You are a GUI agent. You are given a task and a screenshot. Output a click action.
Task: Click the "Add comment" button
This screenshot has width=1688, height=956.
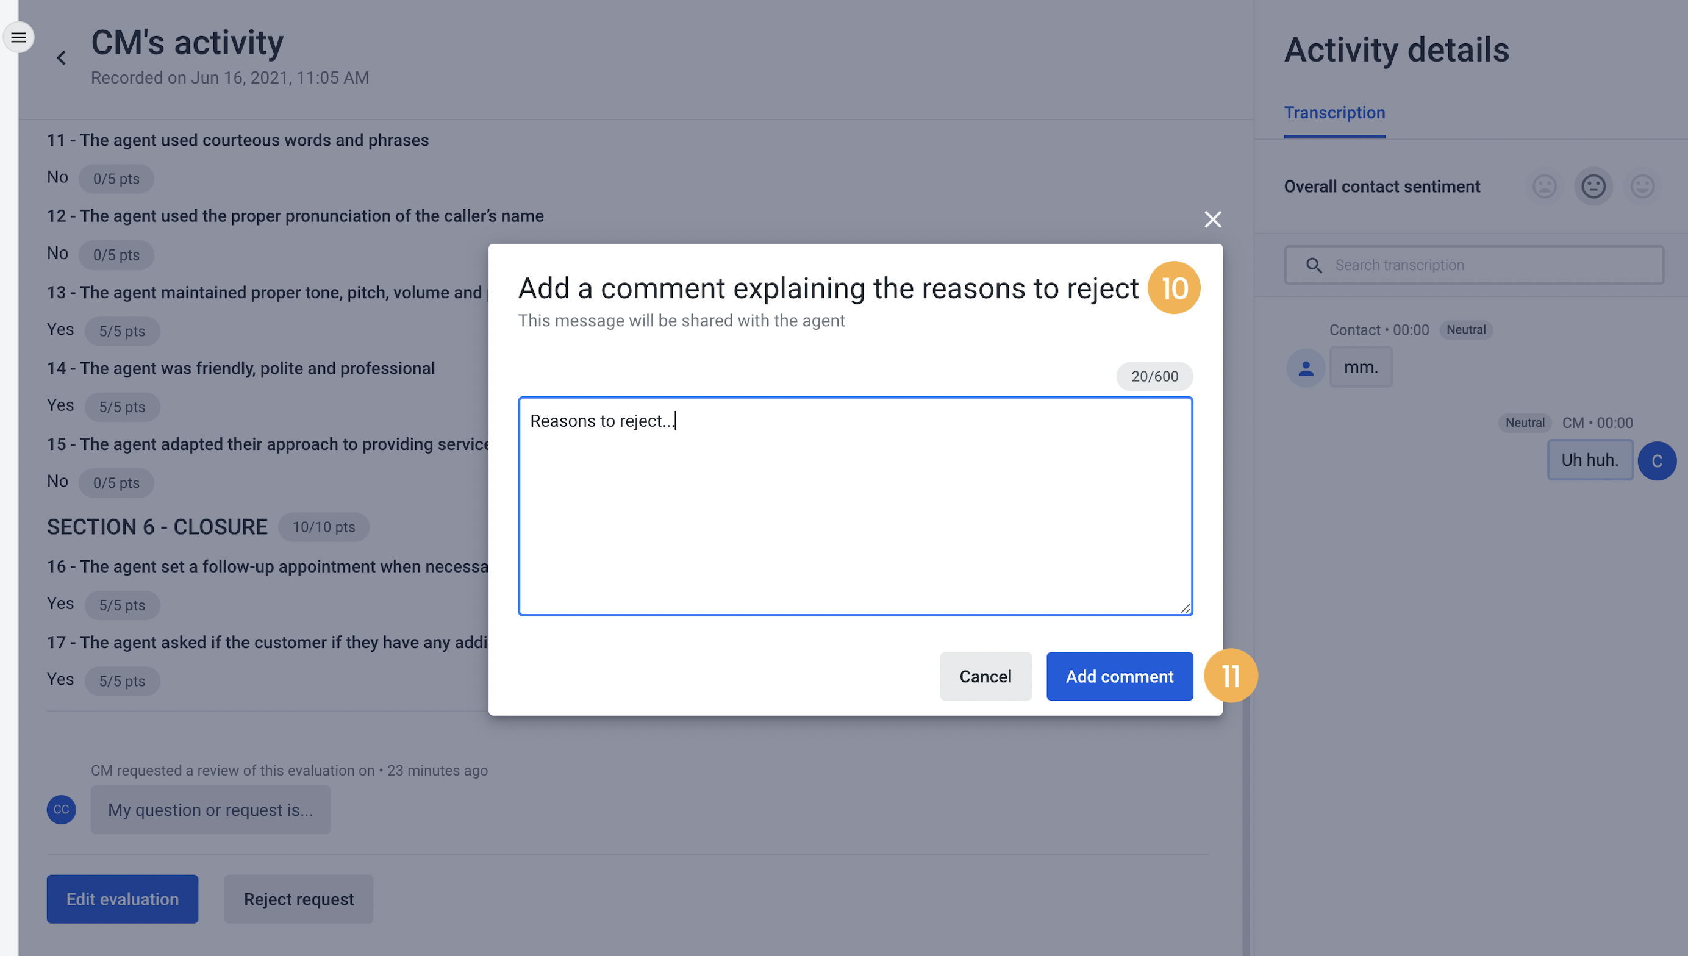click(1119, 676)
